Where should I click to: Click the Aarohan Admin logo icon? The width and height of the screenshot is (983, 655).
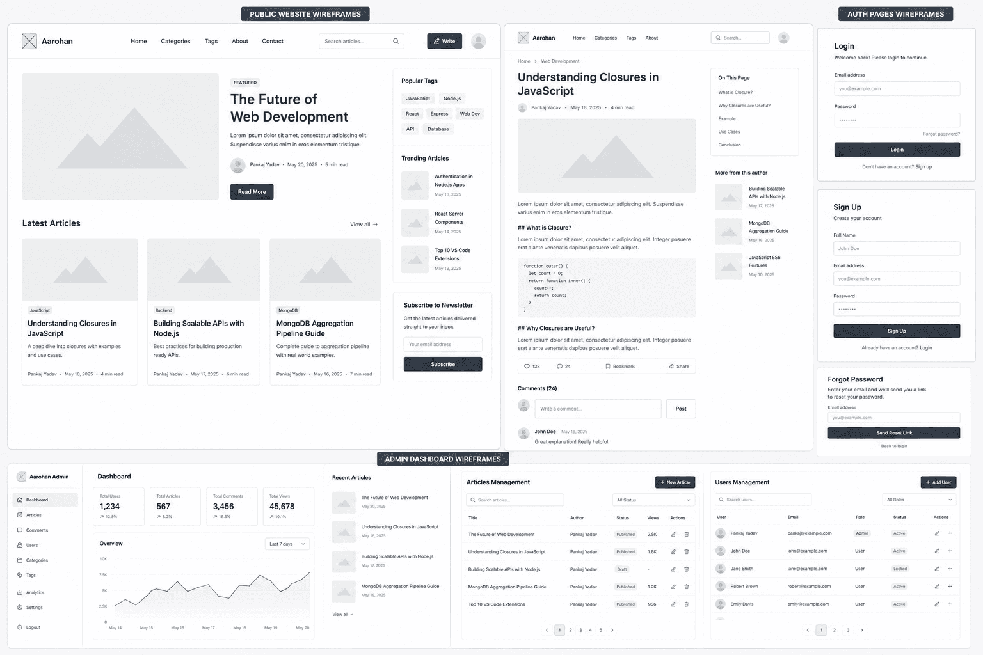click(22, 477)
